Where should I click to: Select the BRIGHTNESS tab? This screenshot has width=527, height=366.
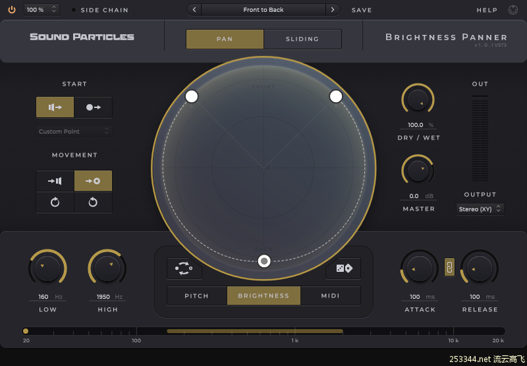coord(263,296)
